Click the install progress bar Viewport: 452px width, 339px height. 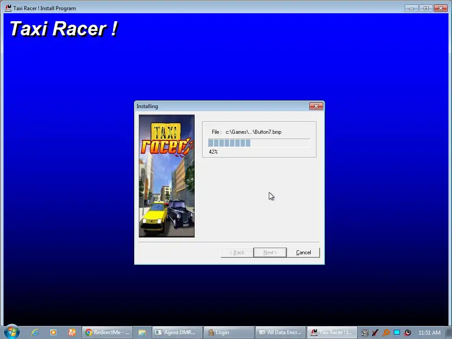click(x=259, y=143)
